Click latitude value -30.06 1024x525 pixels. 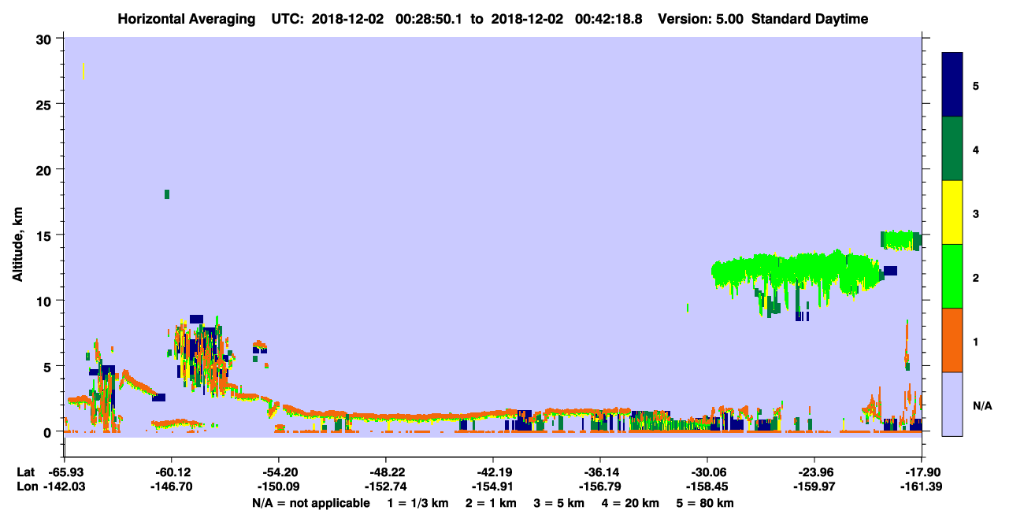click(x=707, y=472)
